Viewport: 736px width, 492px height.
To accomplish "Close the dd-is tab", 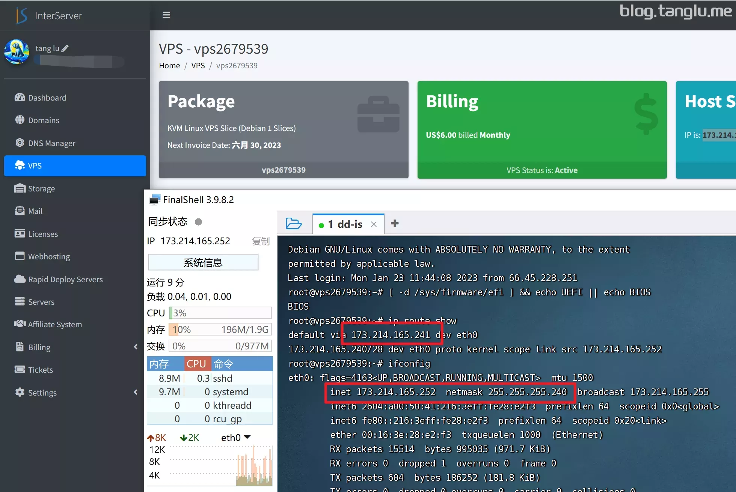I will [x=374, y=224].
